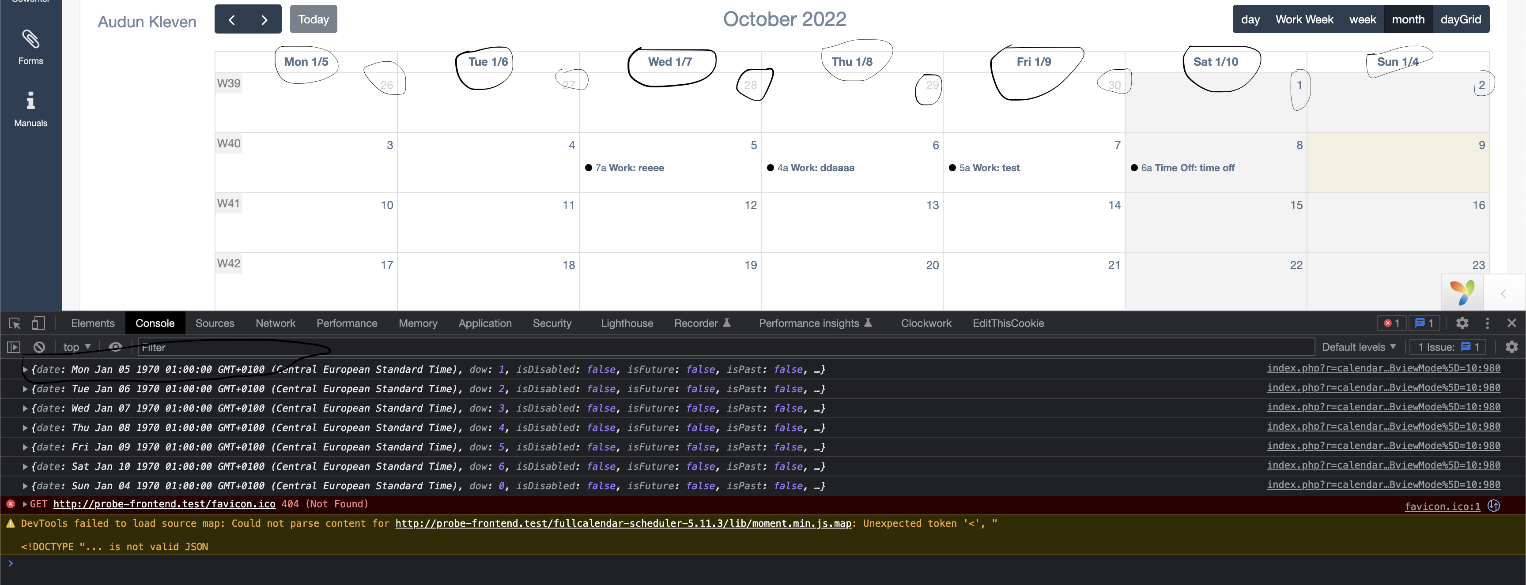Image resolution: width=1526 pixels, height=585 pixels.
Task: Open the Default levels dropdown
Action: tap(1358, 347)
